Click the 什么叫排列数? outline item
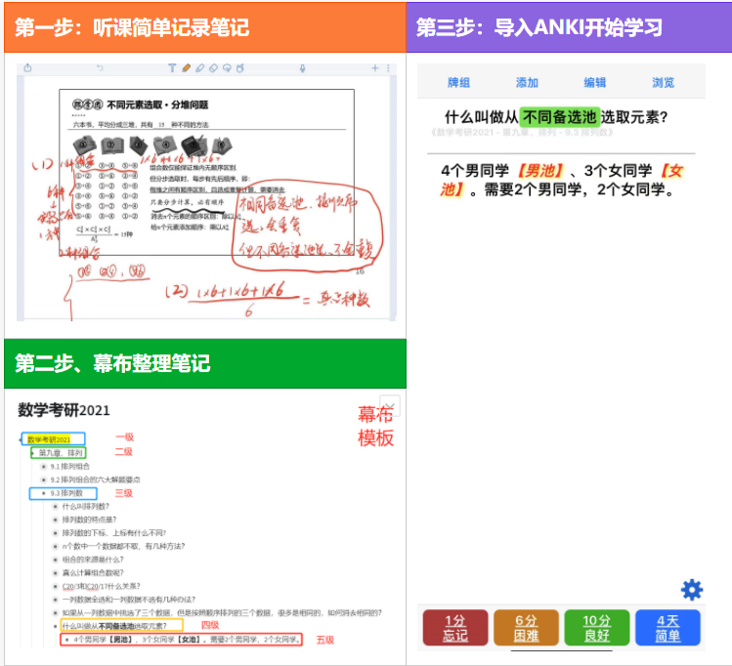 pos(85,506)
